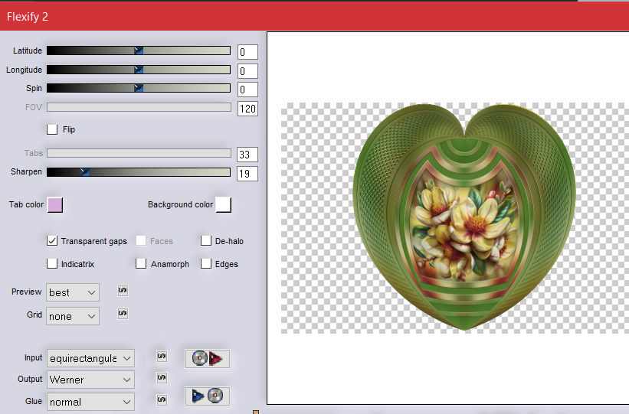Enable the Edges checkbox
The width and height of the screenshot is (629, 414).
tap(206, 264)
